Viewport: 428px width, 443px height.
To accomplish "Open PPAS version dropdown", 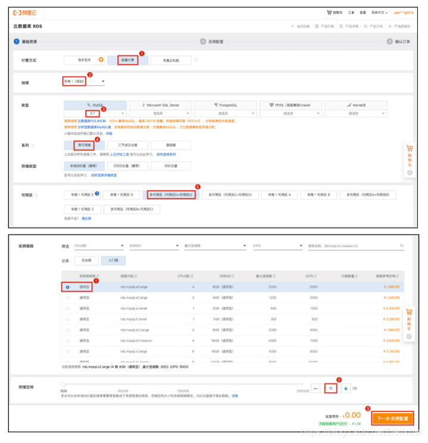I will (x=290, y=113).
